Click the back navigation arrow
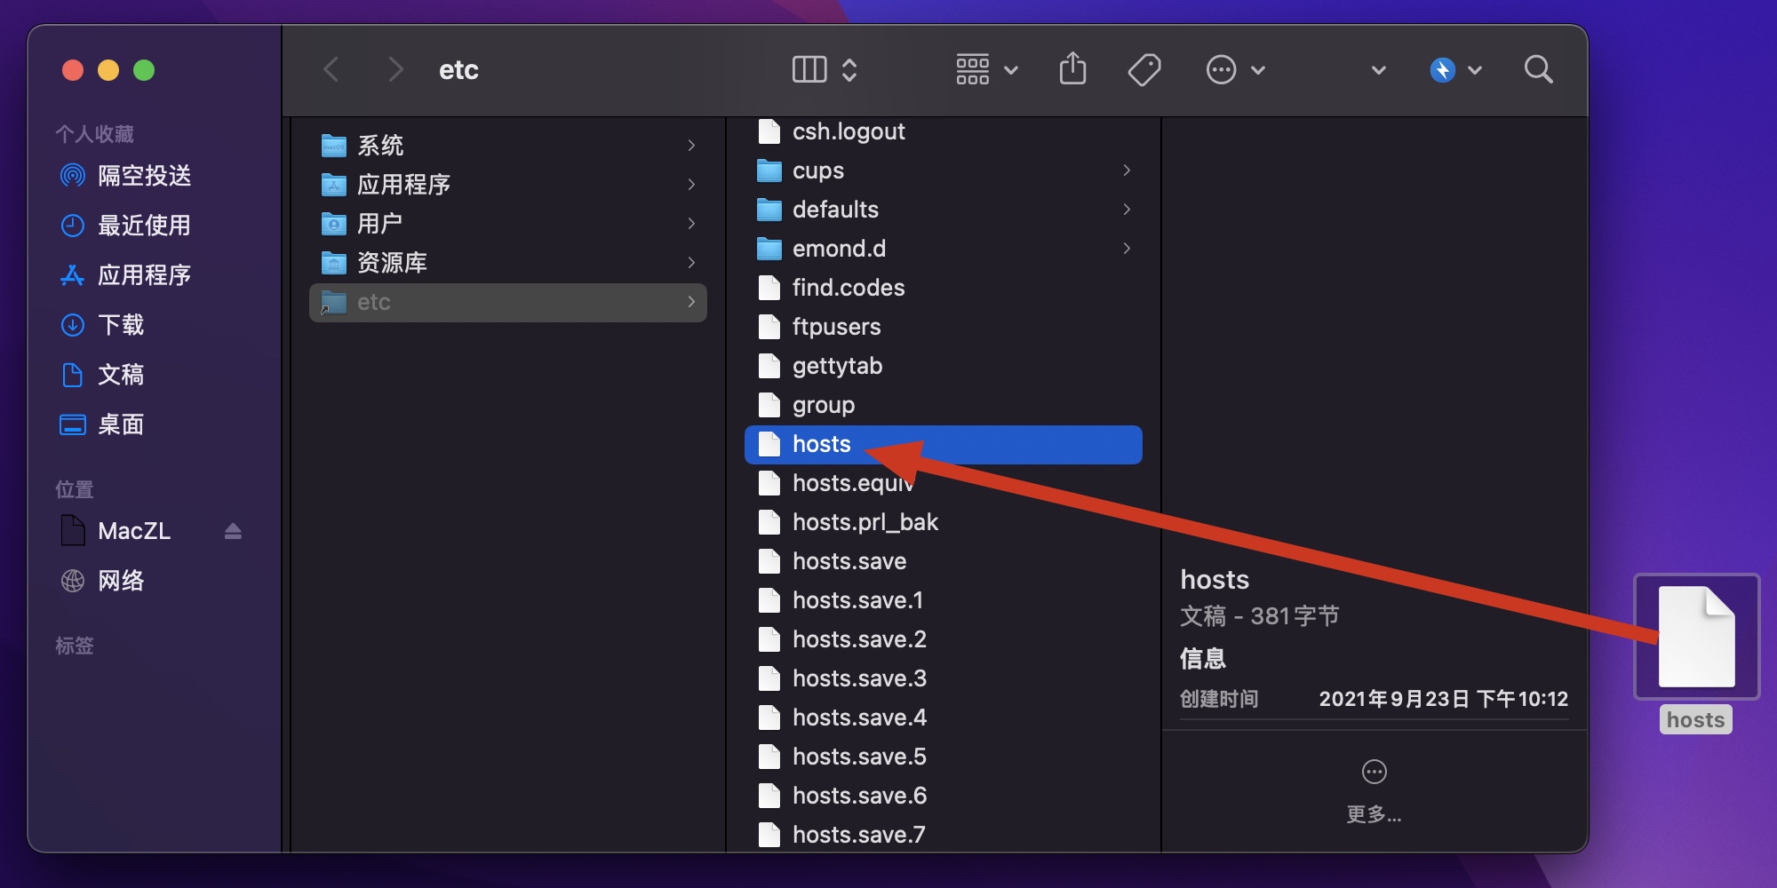This screenshot has width=1777, height=888. 331,69
